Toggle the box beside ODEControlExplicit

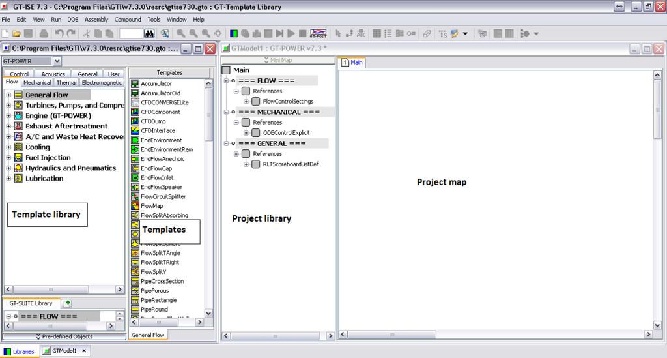point(255,132)
